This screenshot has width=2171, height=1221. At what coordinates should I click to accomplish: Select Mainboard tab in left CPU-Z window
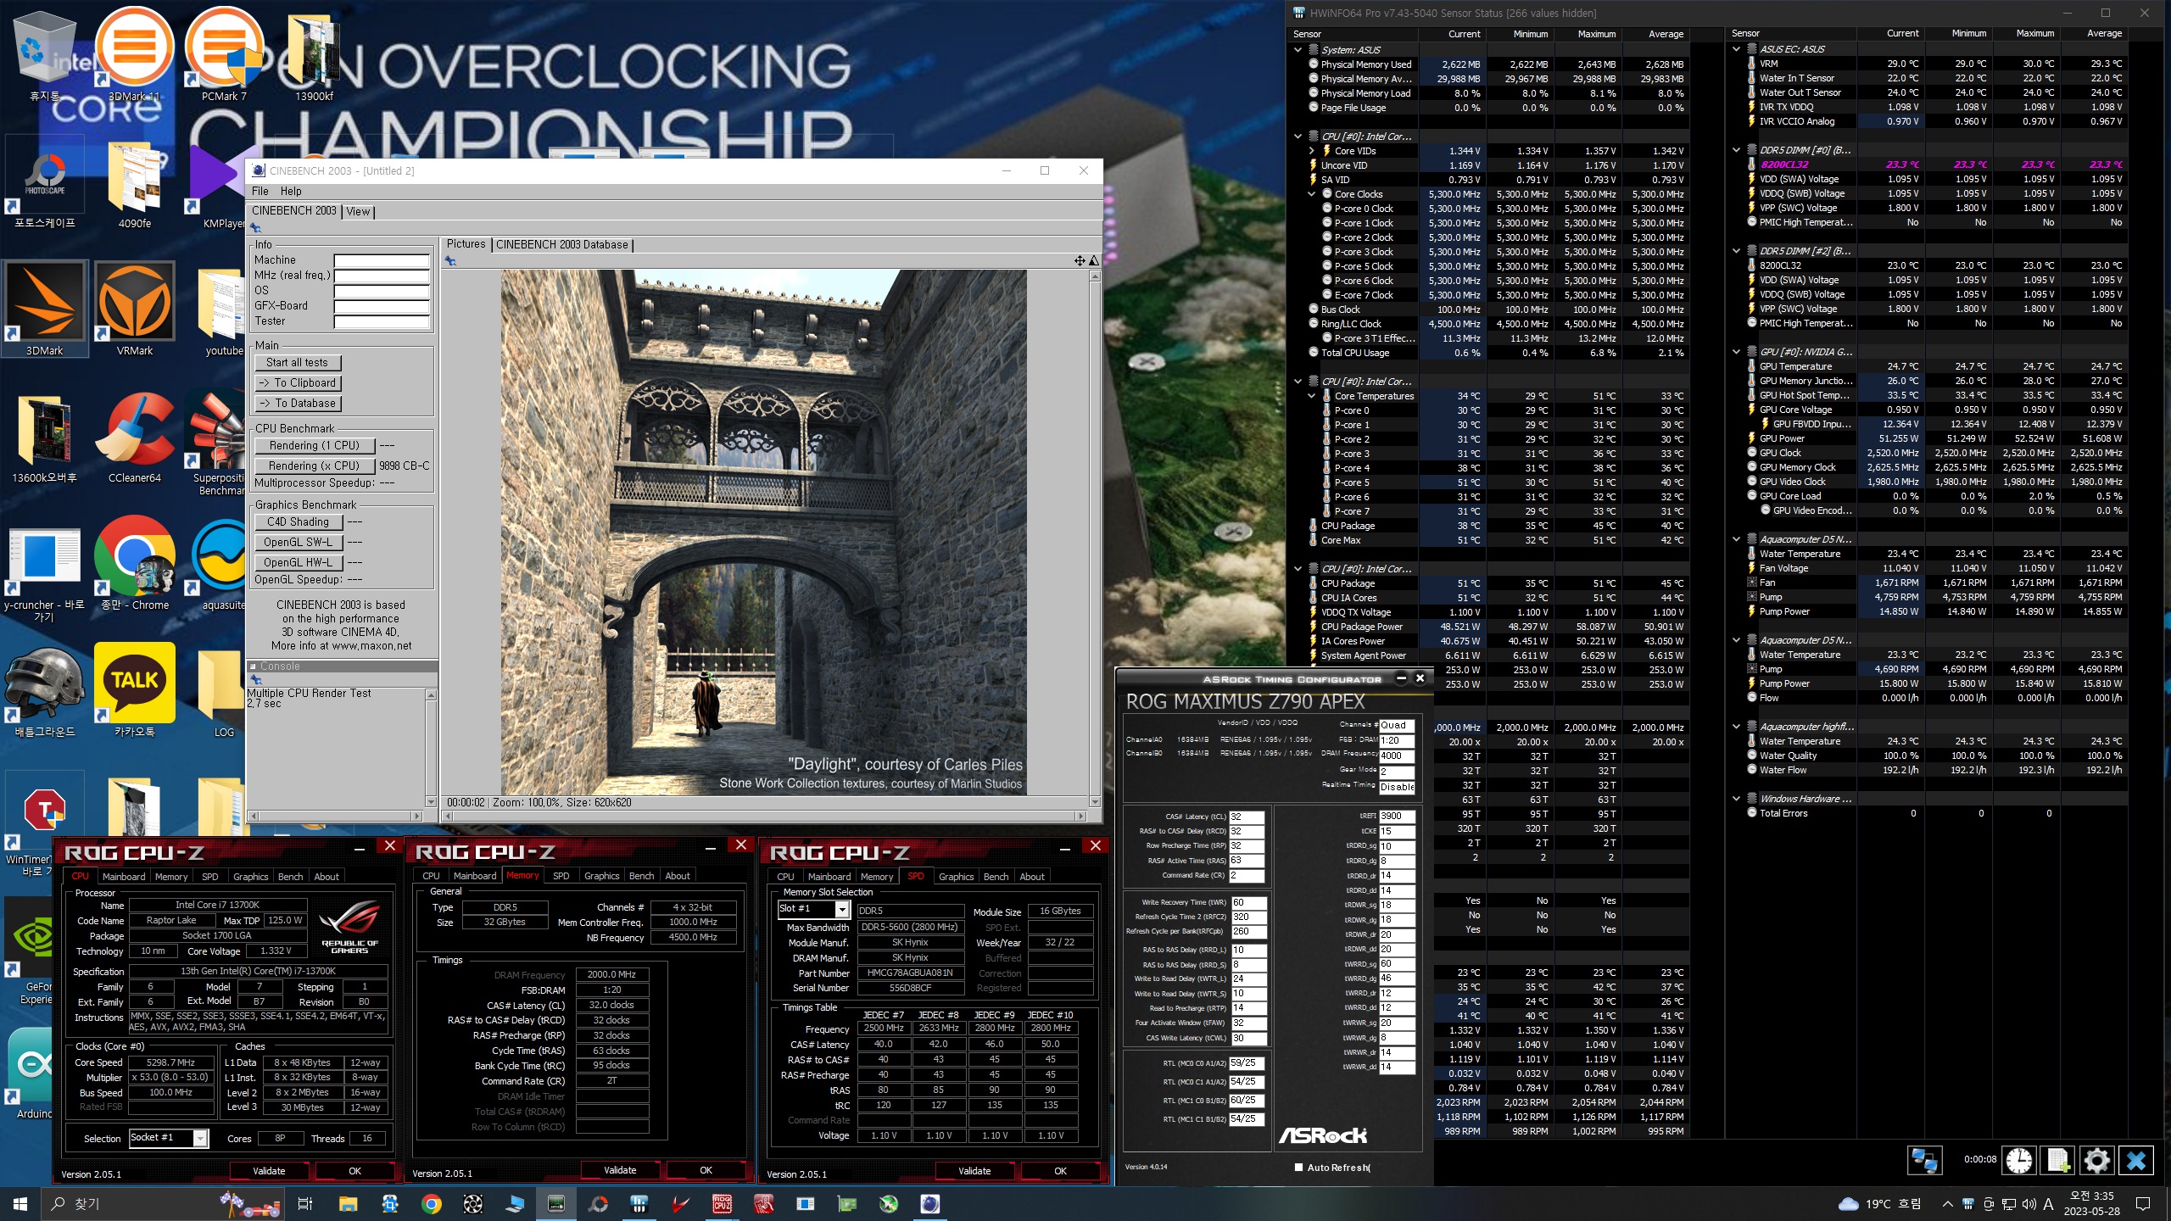click(124, 877)
